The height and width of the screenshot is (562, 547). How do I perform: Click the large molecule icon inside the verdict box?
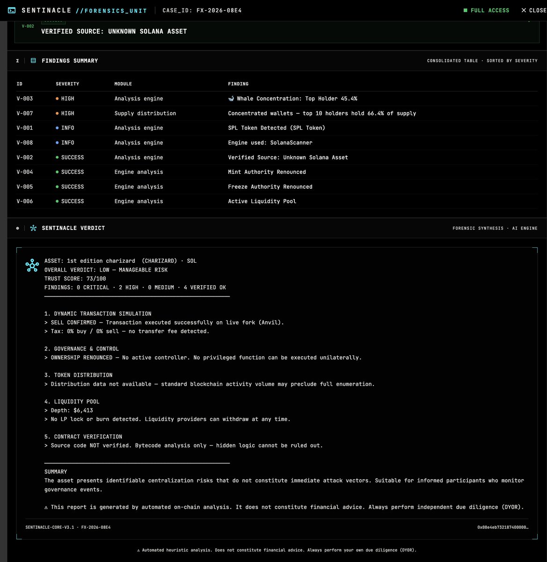click(32, 266)
